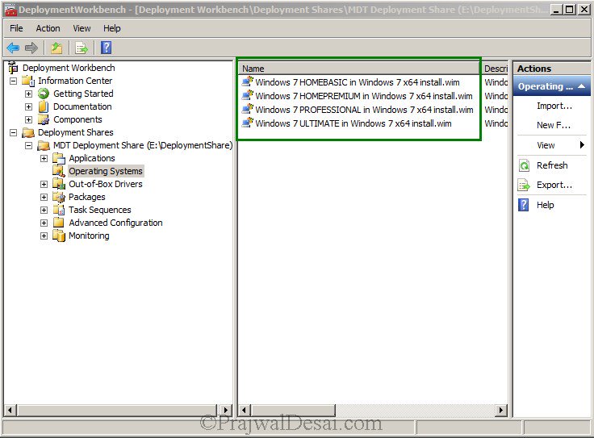Screen dimensions: 594x438
Task: Click the Getting Started green arrow icon
Action: click(44, 94)
